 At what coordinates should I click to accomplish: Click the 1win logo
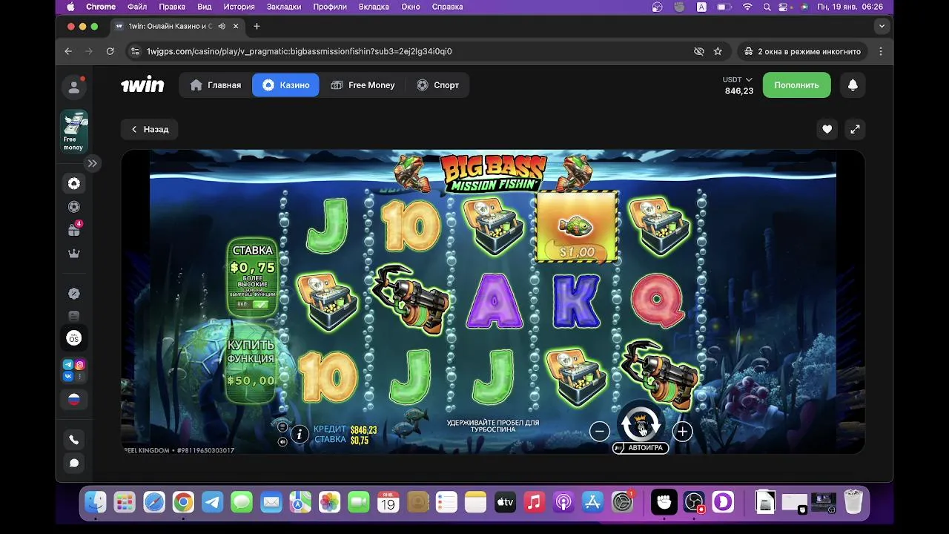[142, 85]
